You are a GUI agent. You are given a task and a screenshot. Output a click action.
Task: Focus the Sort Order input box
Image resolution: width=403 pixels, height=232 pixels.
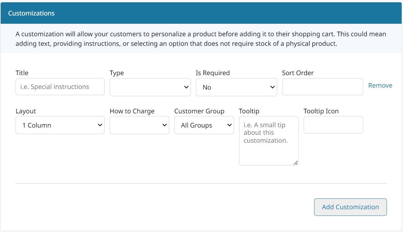(x=322, y=87)
